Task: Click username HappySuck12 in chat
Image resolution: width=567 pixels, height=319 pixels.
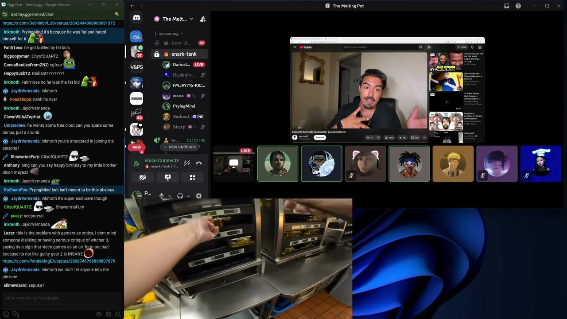Action: pos(17,74)
